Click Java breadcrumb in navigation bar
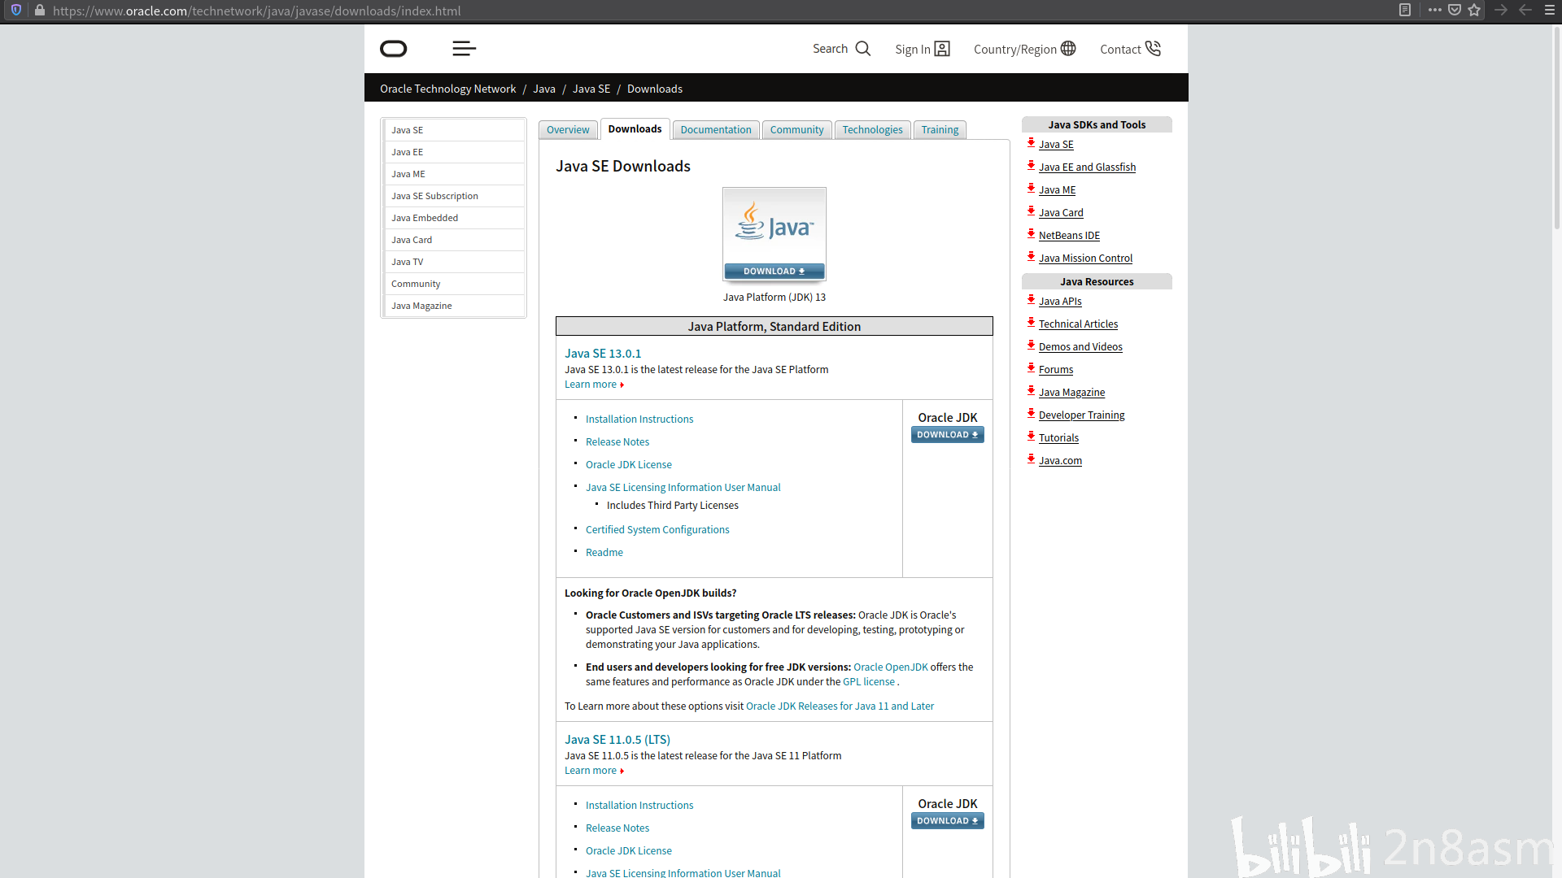 (x=543, y=89)
